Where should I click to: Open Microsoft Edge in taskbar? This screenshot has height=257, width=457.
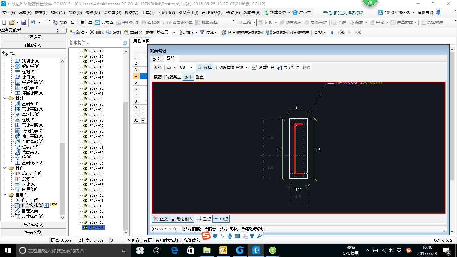pos(174,250)
